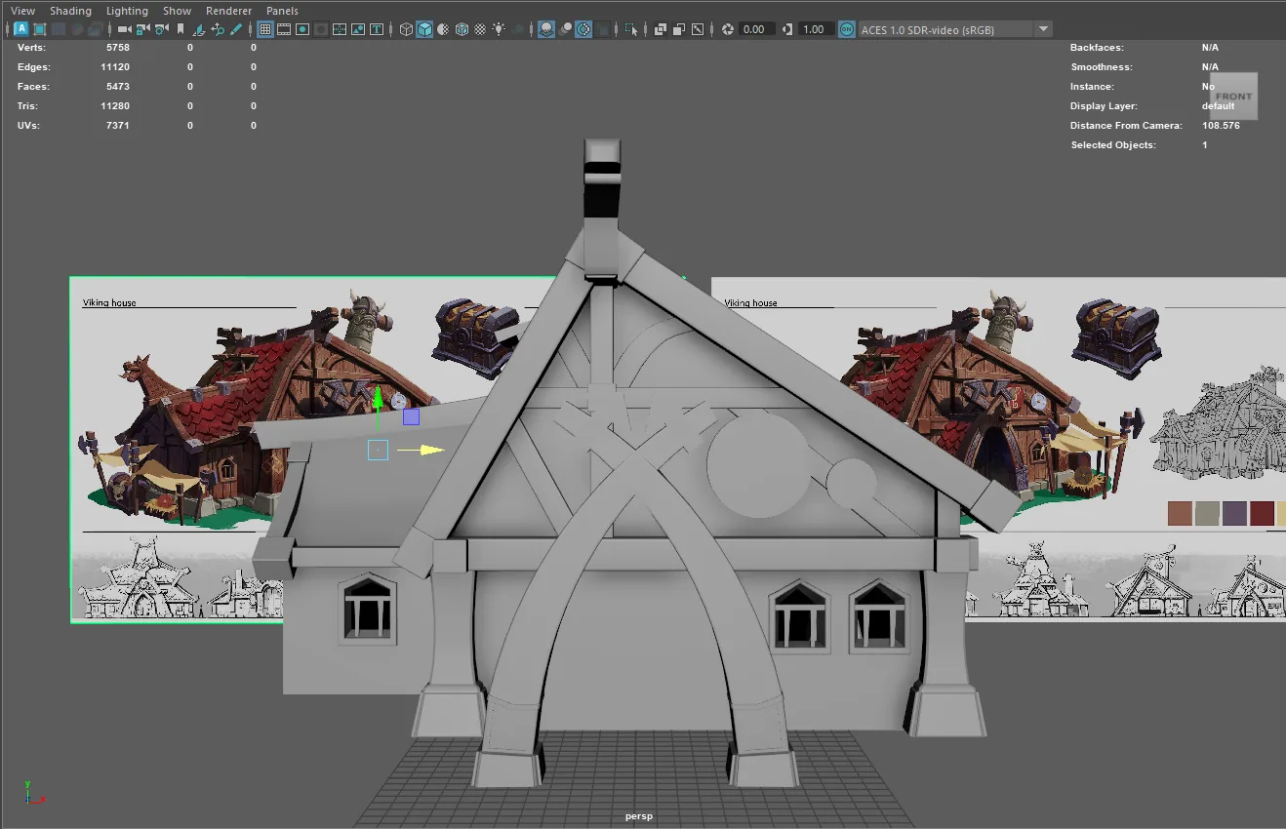Viewport: 1286px width, 829px height.
Task: Open the Renderer panel menu
Action: pos(228,11)
